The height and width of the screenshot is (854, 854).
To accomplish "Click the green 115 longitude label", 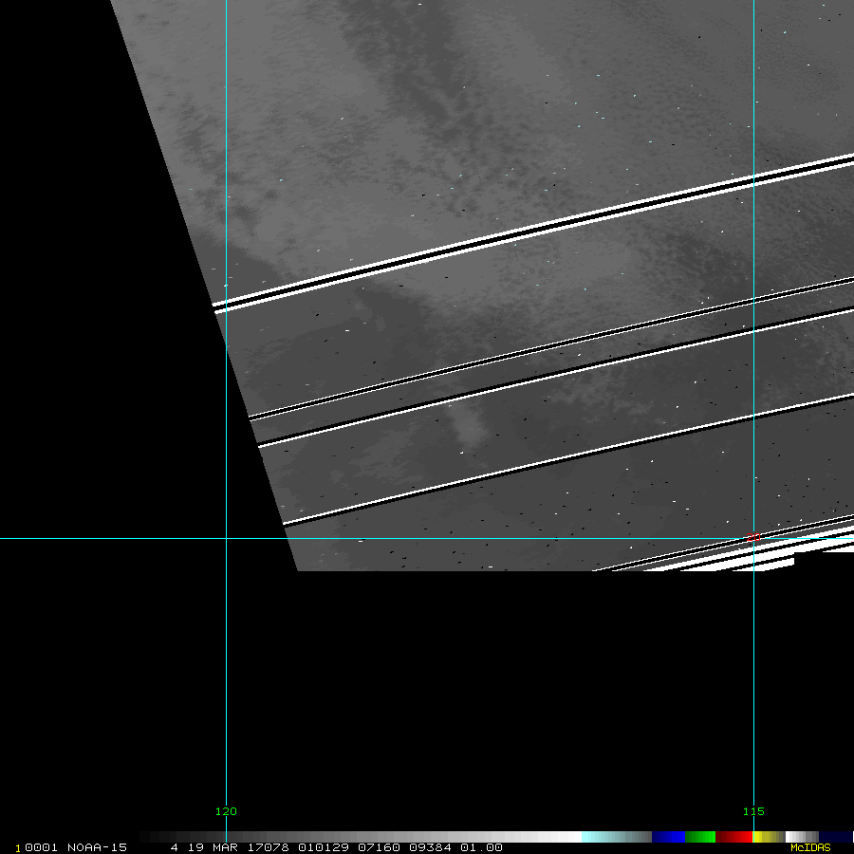I will coord(753,811).
